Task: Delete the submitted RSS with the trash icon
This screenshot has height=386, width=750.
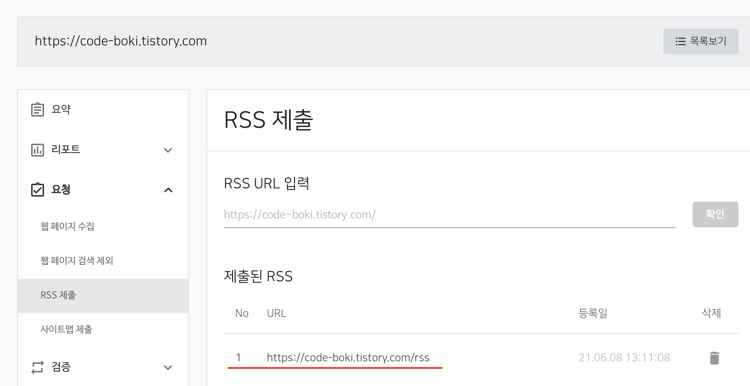Action: (714, 358)
